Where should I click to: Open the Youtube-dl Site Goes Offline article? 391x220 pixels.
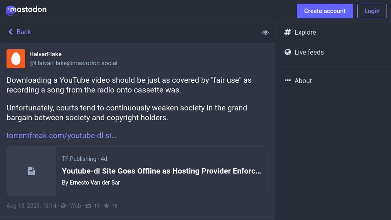(161, 171)
